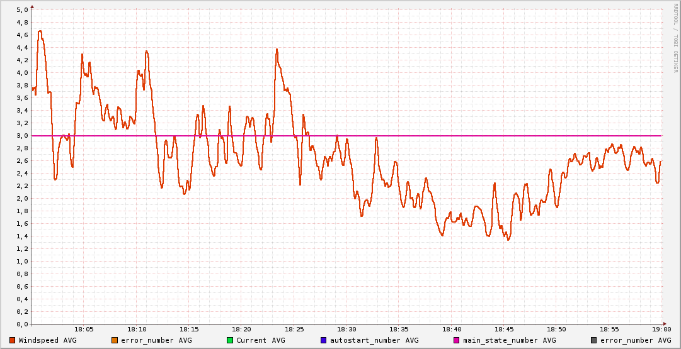Click the green Current AVG legend swatch
The height and width of the screenshot is (349, 681).
point(230,340)
